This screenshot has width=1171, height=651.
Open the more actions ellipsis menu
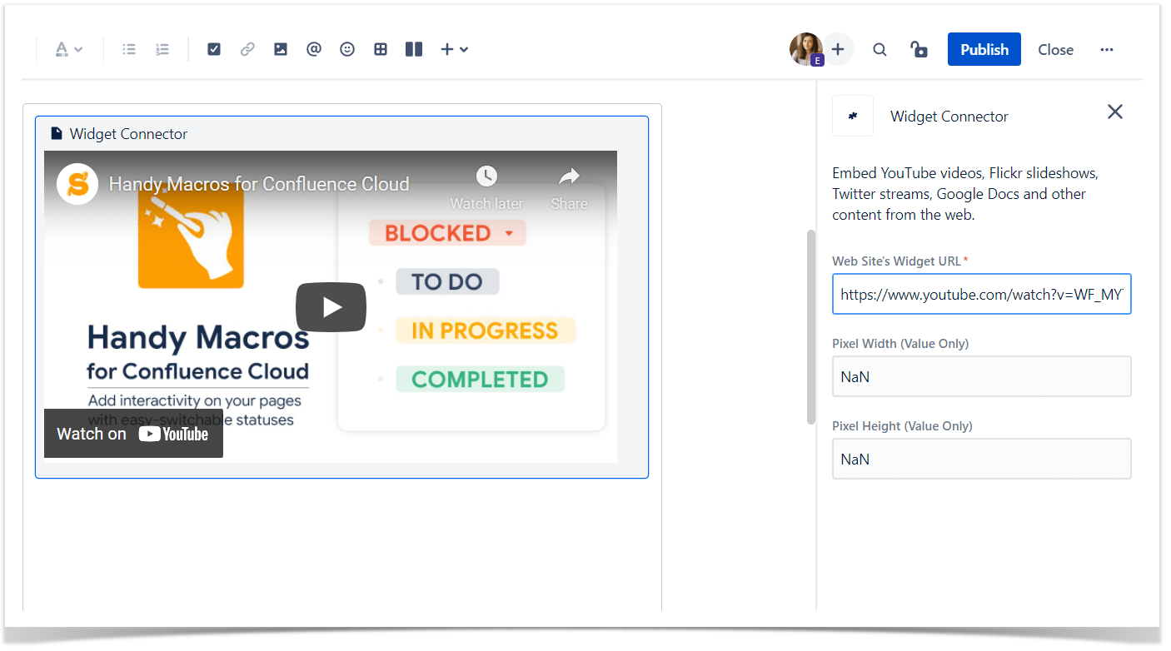[x=1106, y=49]
